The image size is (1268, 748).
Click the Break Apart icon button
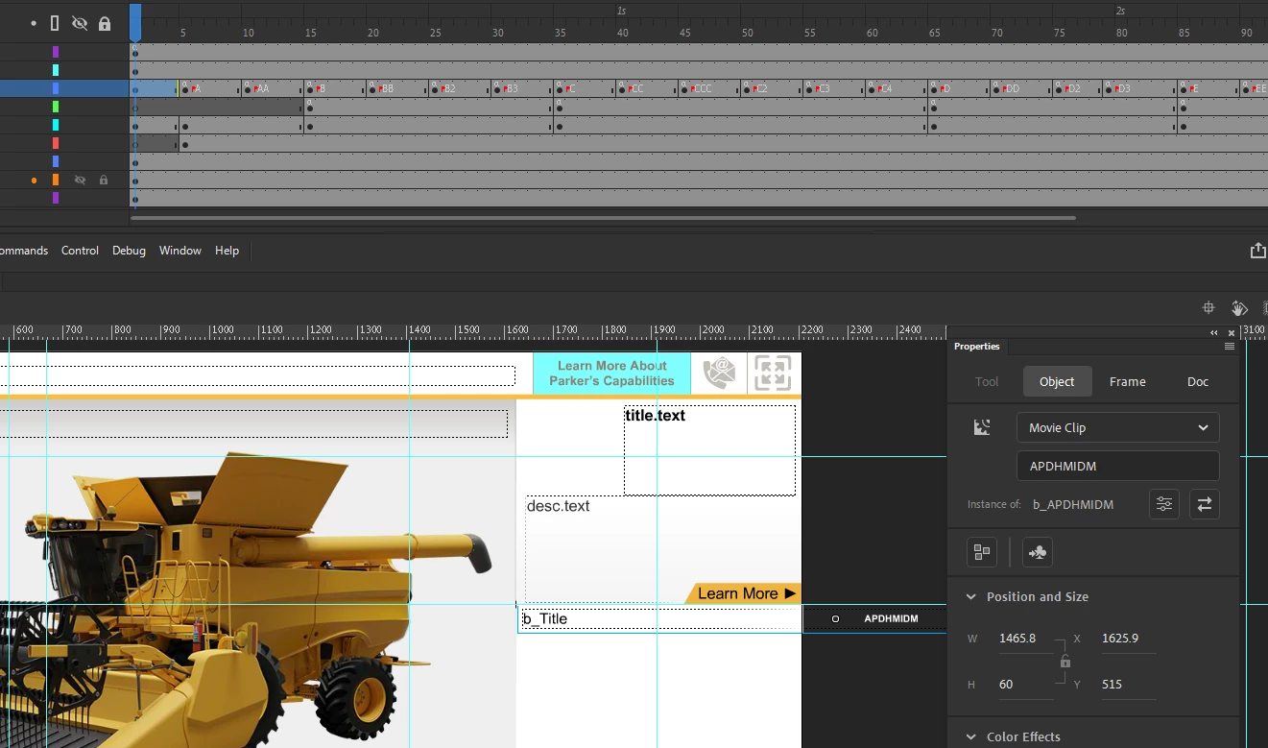pyautogui.click(x=982, y=552)
